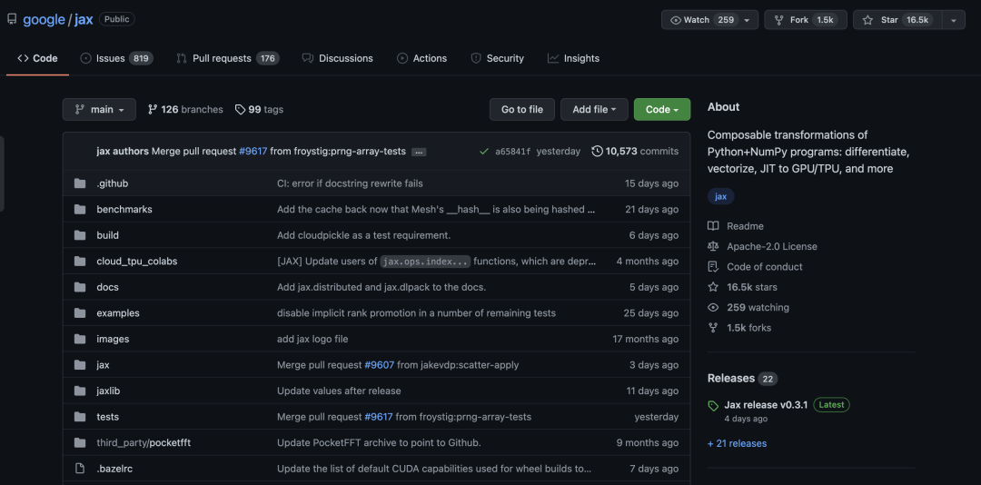Open the benchmarks folder
This screenshot has height=485, width=981.
coord(124,209)
